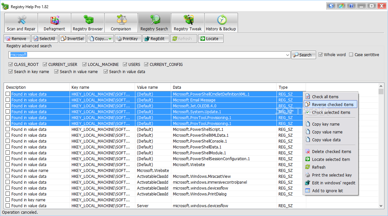The height and width of the screenshot is (216, 388).
Task: Choose Check all items from context menu
Action: [x=330, y=97]
